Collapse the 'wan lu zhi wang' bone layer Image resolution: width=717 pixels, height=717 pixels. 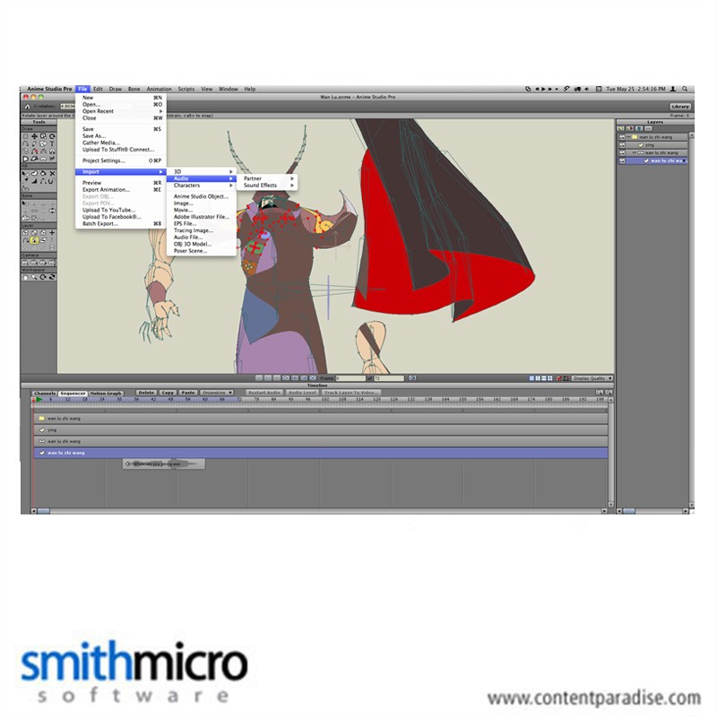pos(634,152)
